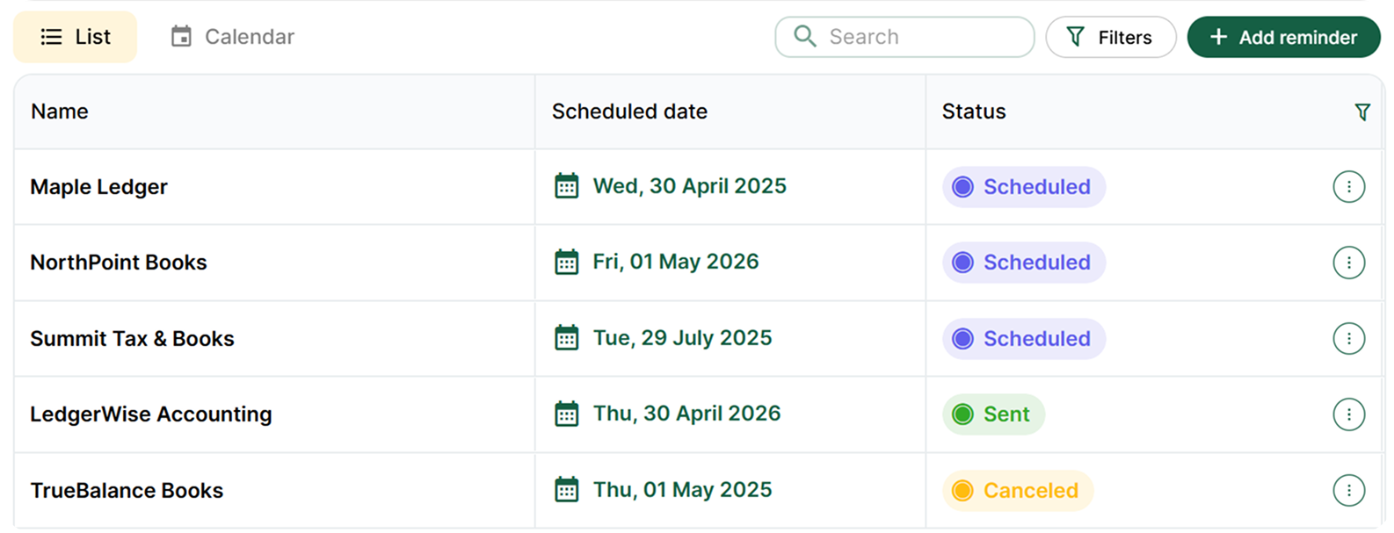Viewport: 1394px width, 533px height.
Task: Open the actions menu for NorthPoint Books
Action: [x=1349, y=262]
